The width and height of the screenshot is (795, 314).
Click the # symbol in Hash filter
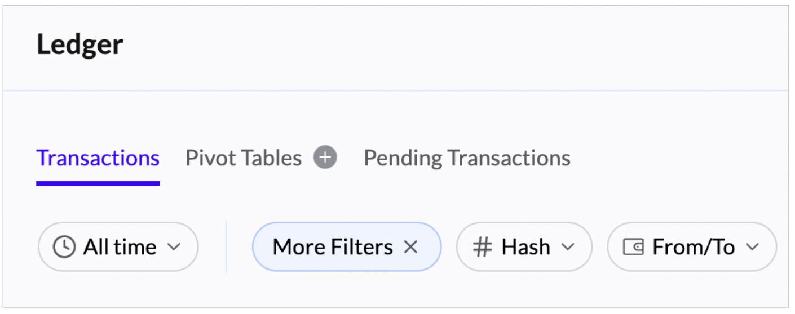coord(482,247)
